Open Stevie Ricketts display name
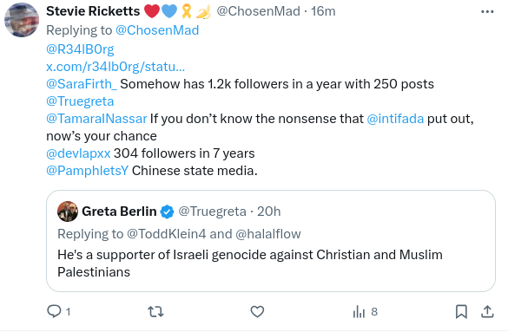The height and width of the screenshot is (332, 508). pyautogui.click(x=93, y=11)
